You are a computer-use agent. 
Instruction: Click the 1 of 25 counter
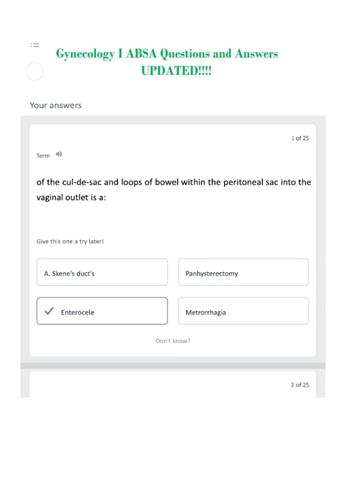[300, 138]
